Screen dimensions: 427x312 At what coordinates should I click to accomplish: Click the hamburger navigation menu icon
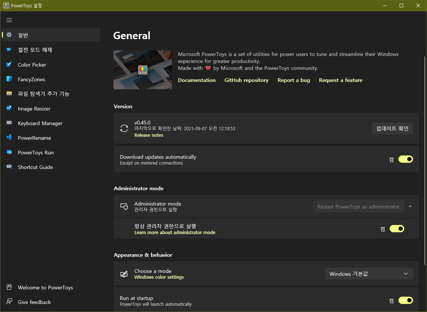9,20
